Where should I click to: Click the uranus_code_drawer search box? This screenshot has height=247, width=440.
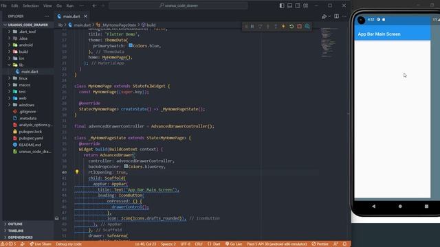click(179, 5)
